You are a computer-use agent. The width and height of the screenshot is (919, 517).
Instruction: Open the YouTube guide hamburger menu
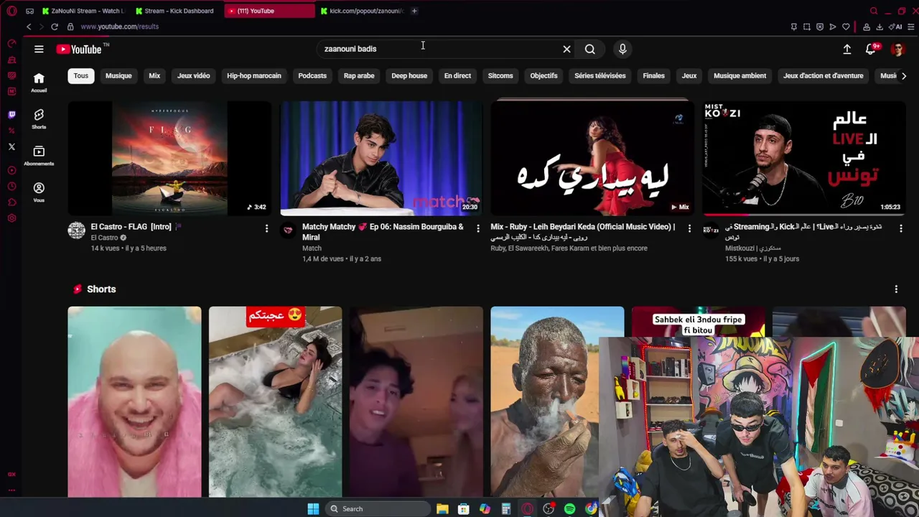click(39, 49)
